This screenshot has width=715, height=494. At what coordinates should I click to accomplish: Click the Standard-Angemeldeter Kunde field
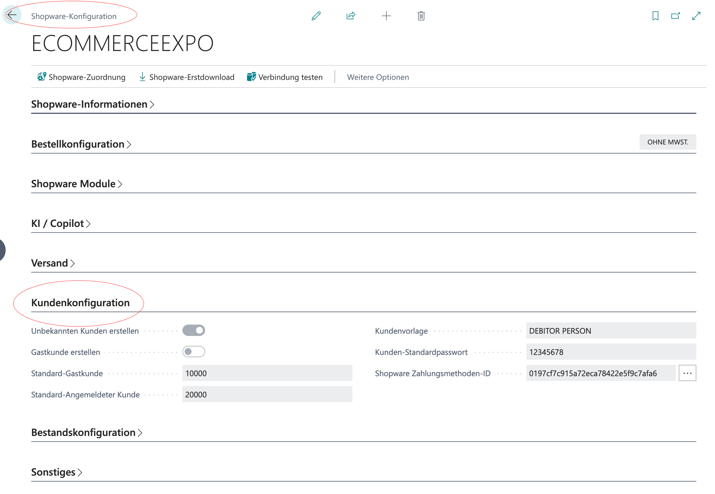point(267,394)
